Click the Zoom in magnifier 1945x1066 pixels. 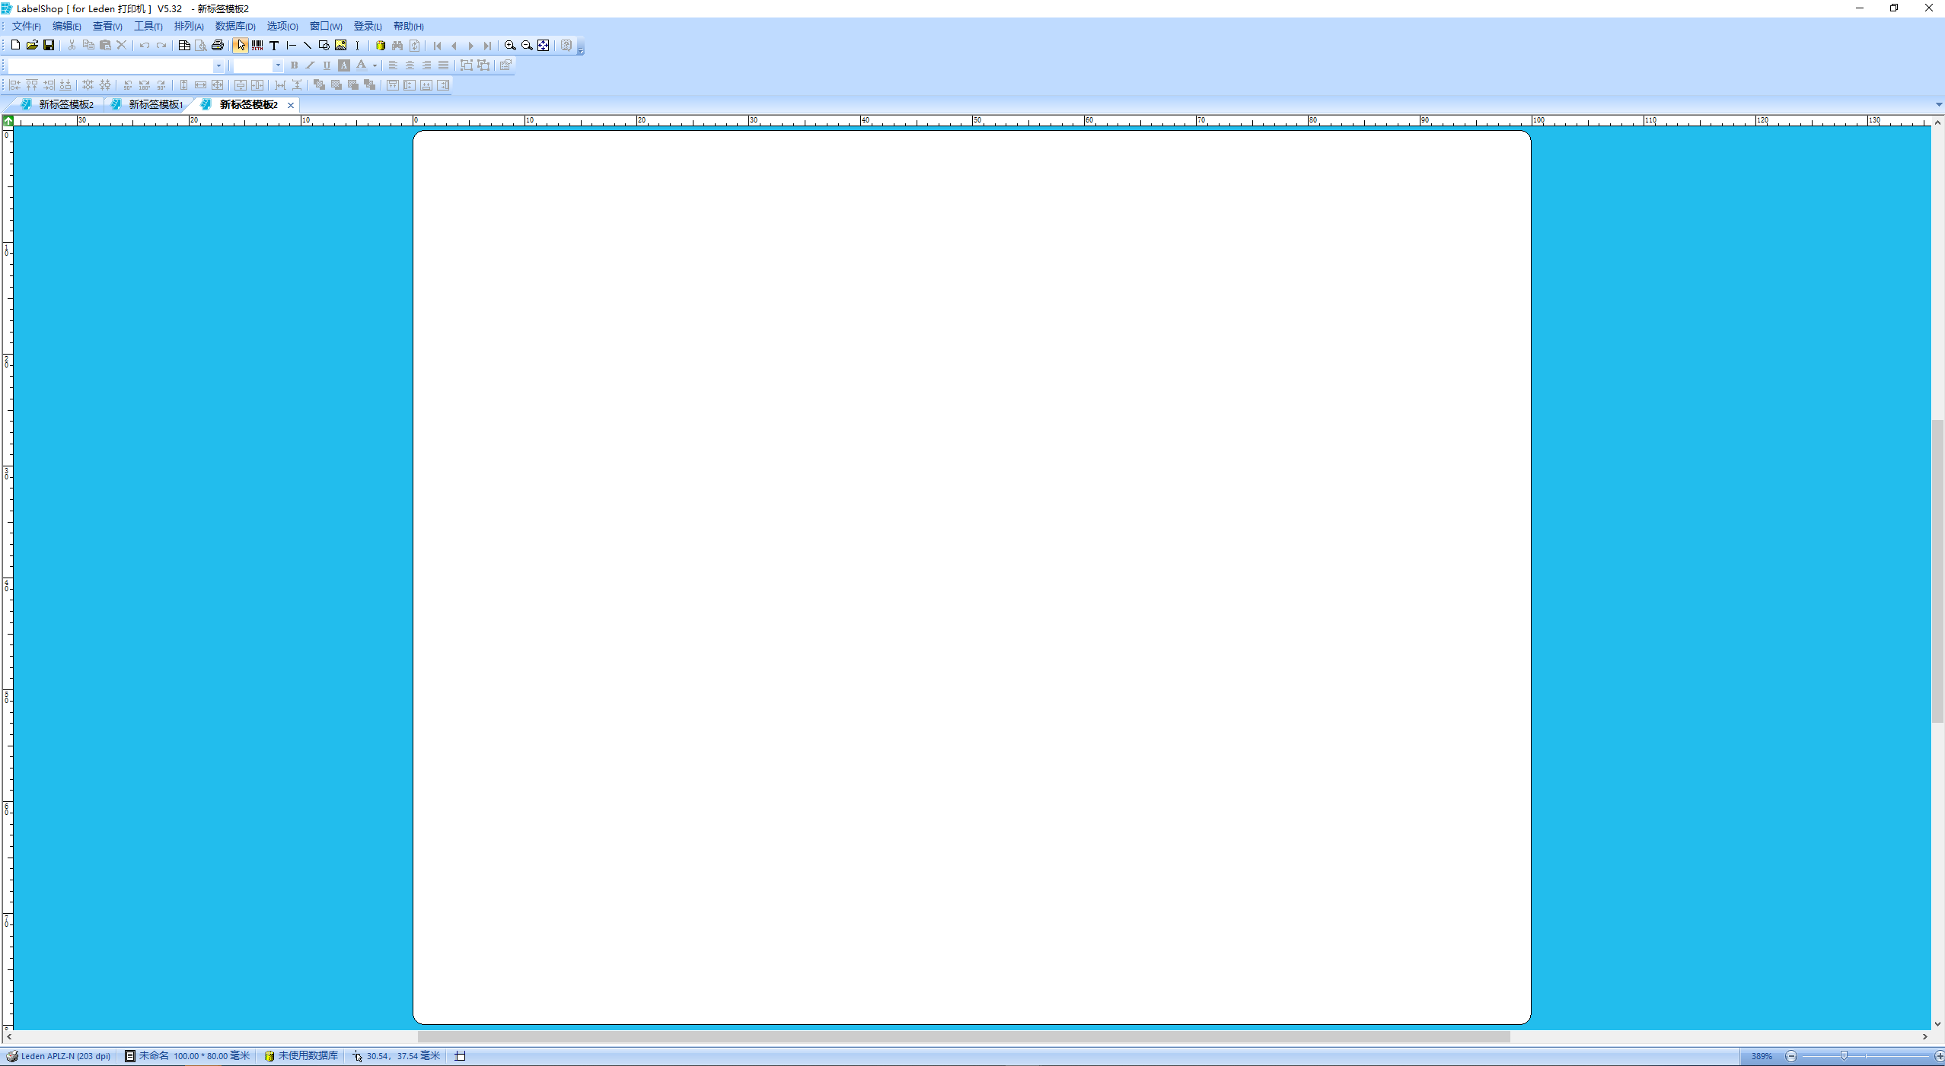[x=510, y=46]
